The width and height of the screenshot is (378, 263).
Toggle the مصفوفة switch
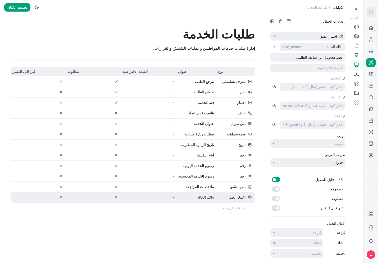pyautogui.click(x=276, y=189)
